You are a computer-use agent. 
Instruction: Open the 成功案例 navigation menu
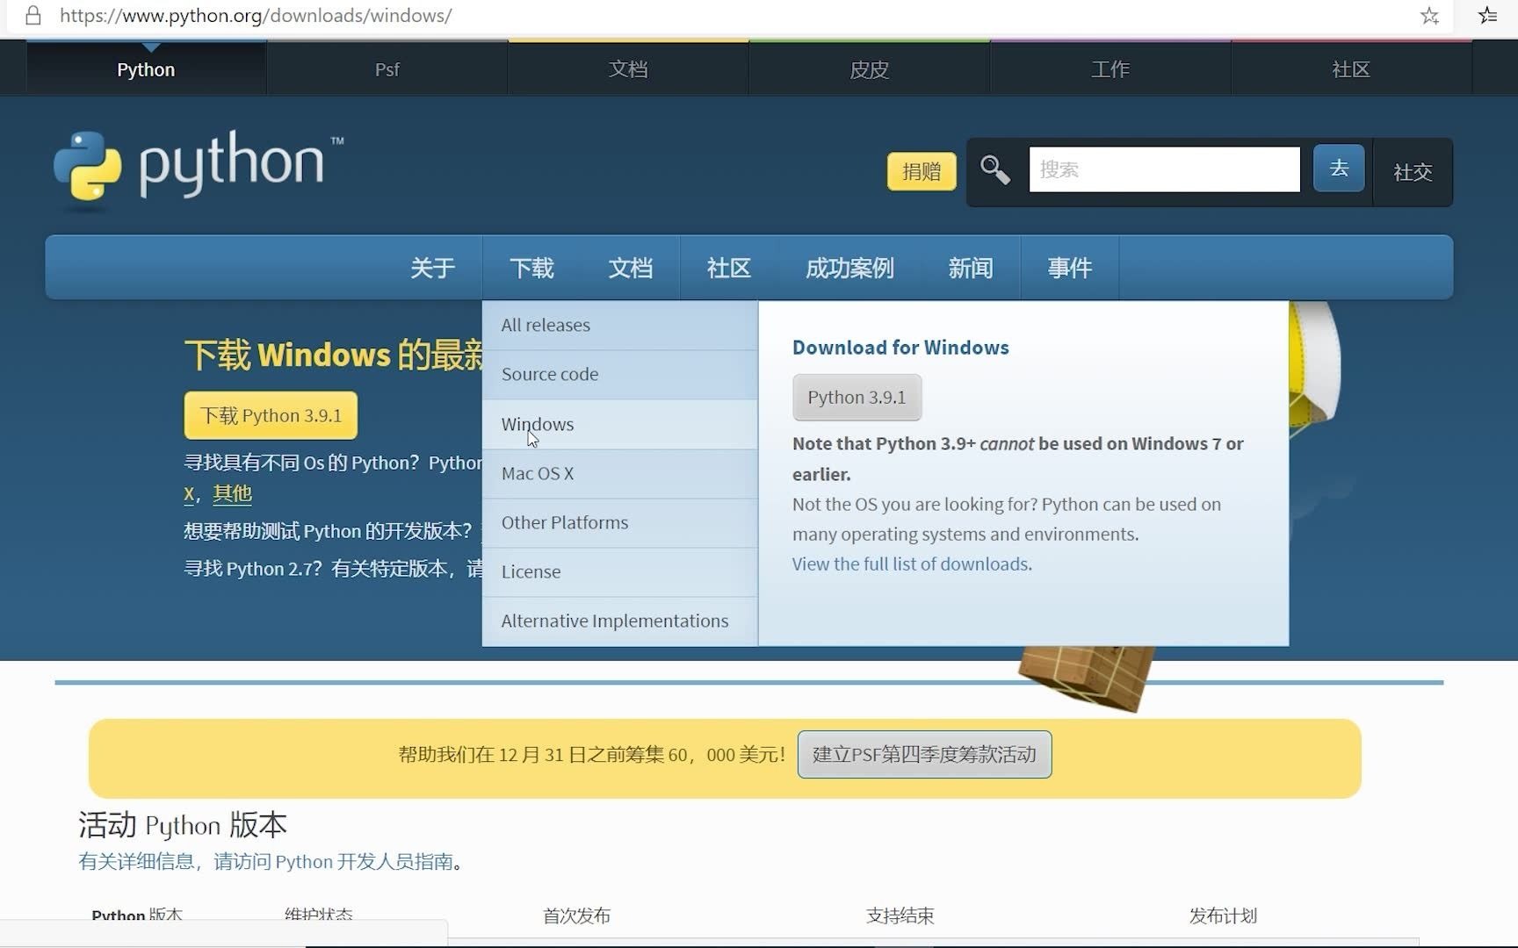pos(849,268)
